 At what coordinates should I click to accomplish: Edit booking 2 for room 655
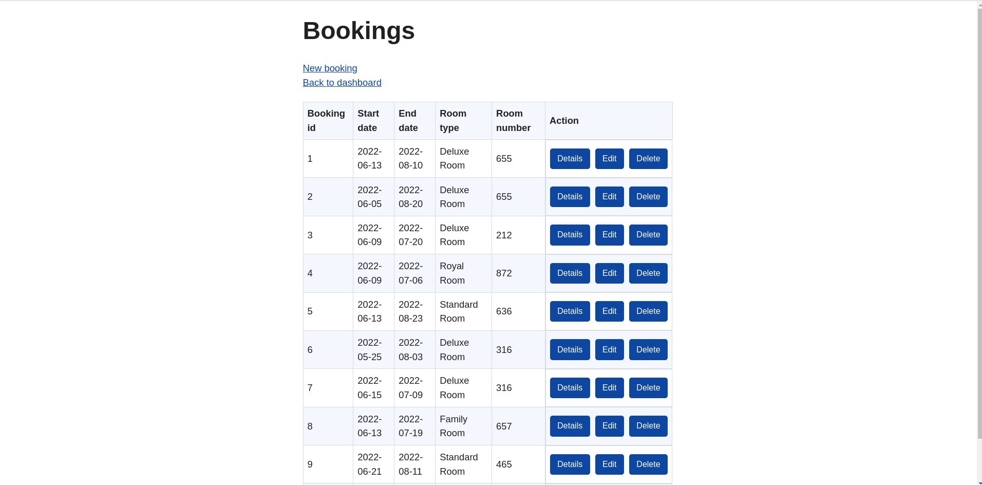609,196
